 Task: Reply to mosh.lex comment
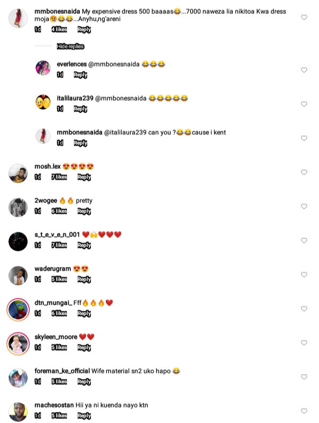point(84,177)
